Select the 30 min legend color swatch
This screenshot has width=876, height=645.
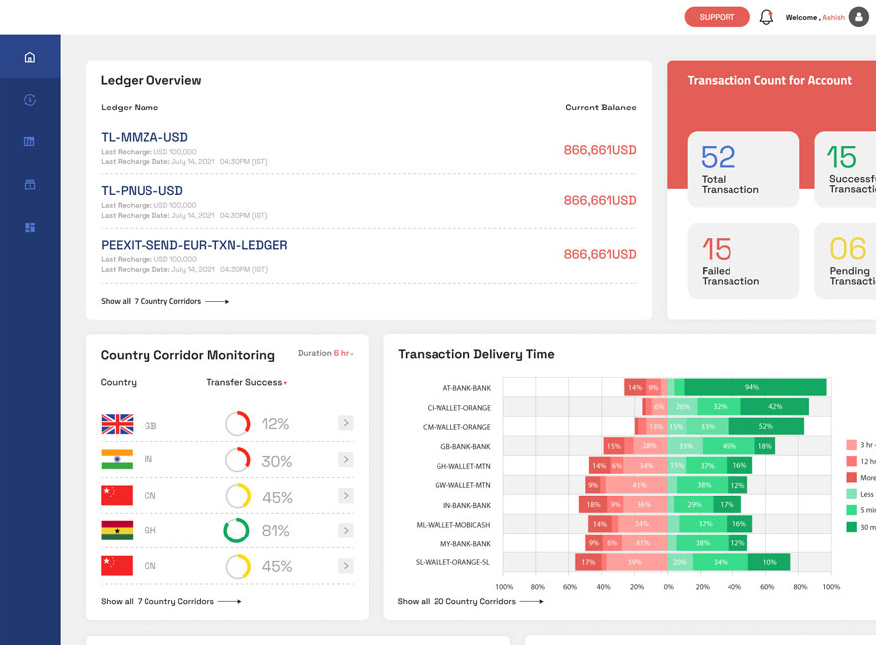[851, 527]
